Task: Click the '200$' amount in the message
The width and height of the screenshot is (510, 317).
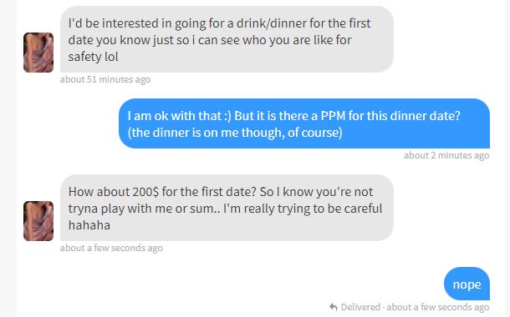Action: 145,192
